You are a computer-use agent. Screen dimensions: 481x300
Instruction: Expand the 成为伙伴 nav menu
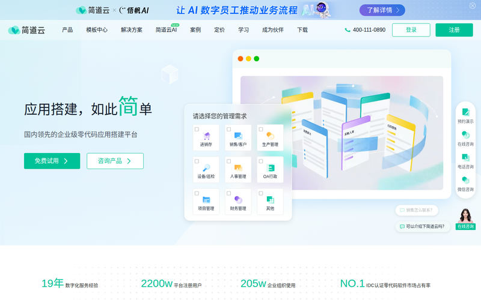pyautogui.click(x=273, y=29)
